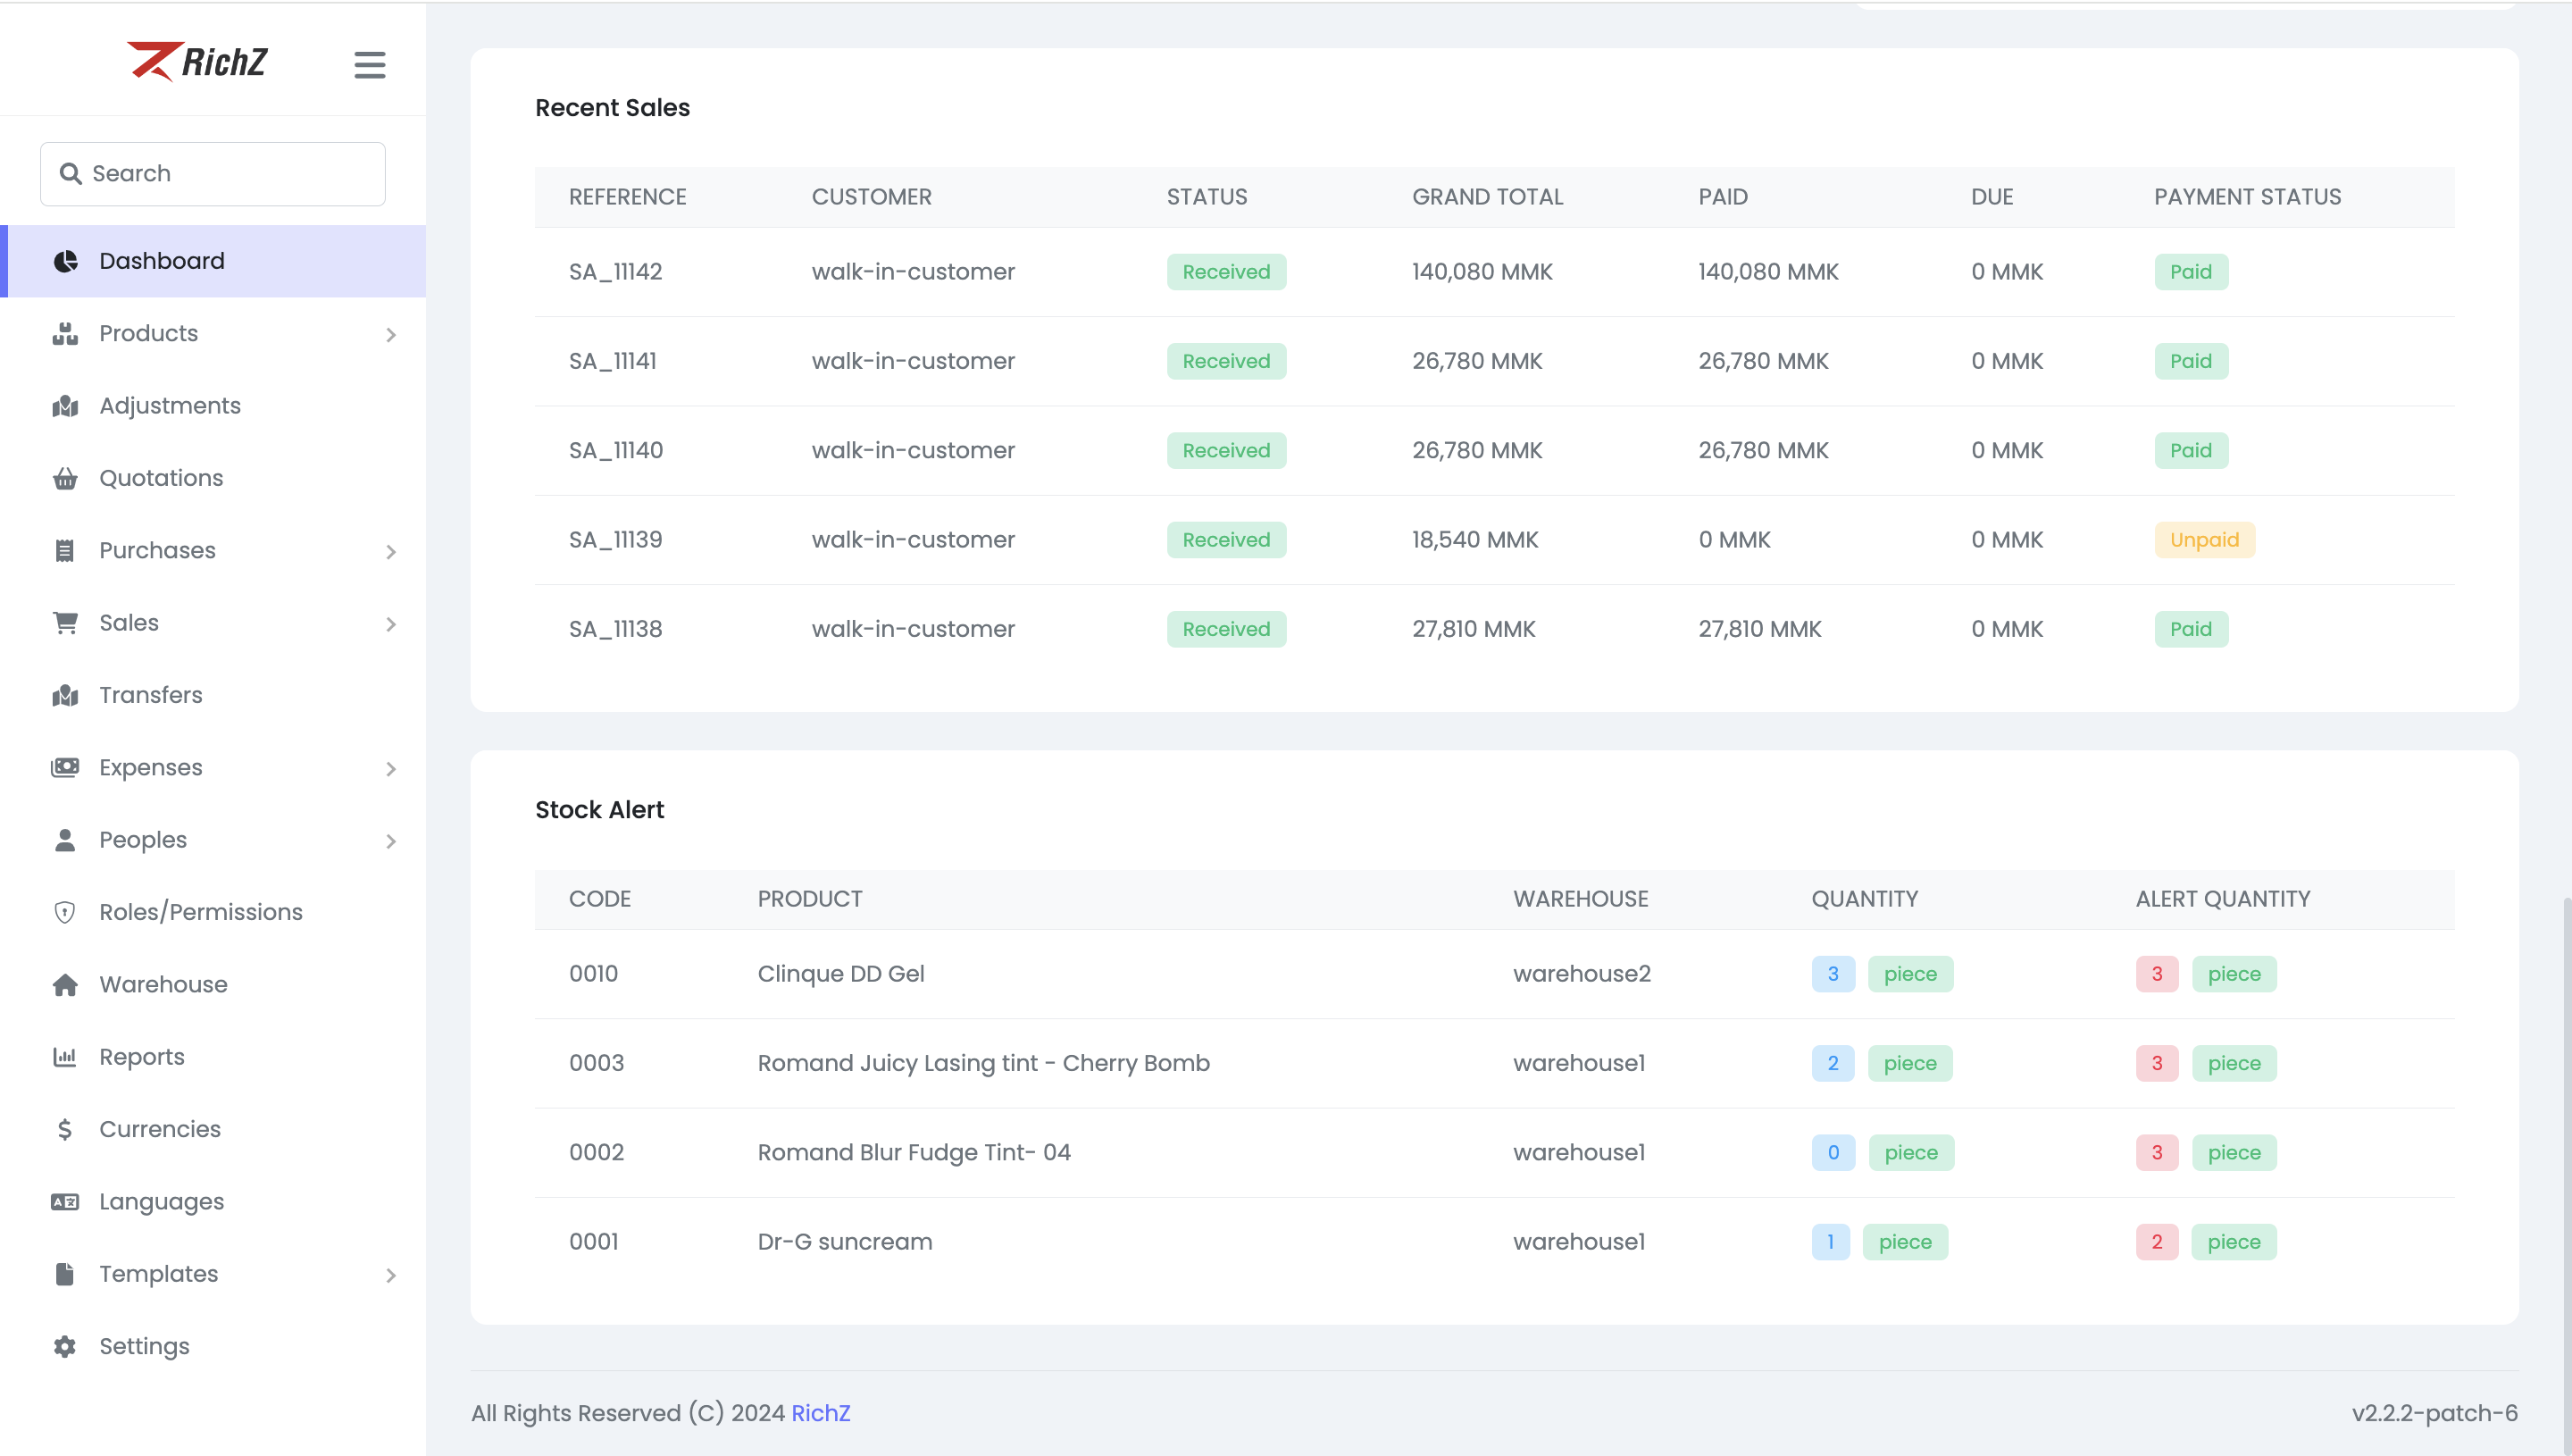Image resolution: width=2572 pixels, height=1456 pixels.
Task: Click the 18,540 MMK grand total
Action: [x=1474, y=540]
